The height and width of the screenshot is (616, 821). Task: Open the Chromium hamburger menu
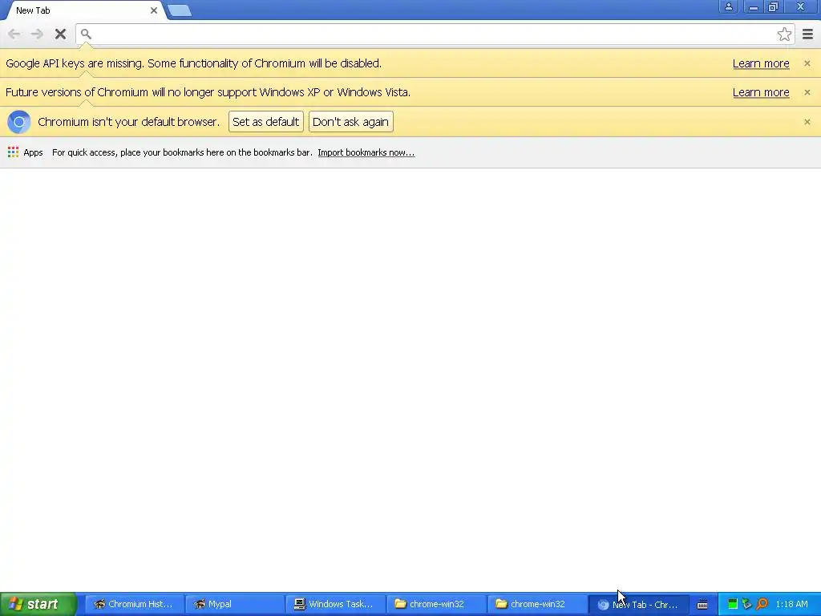[807, 34]
